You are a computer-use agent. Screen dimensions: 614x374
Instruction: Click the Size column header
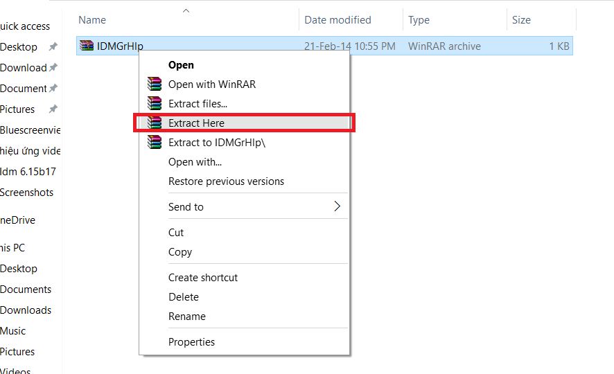[521, 20]
